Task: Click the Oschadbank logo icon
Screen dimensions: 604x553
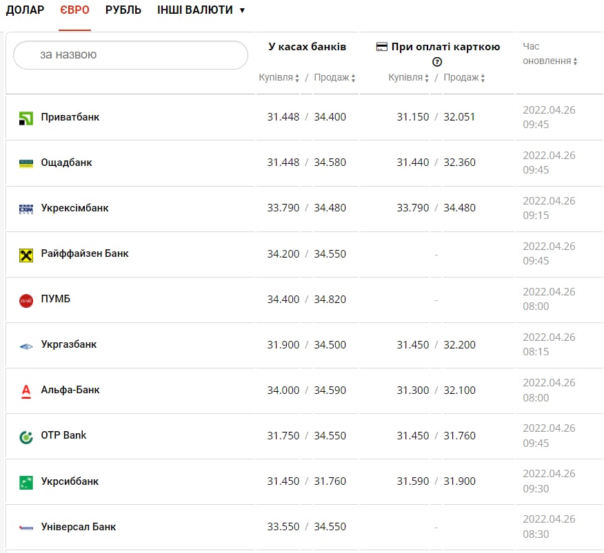Action: 26,163
